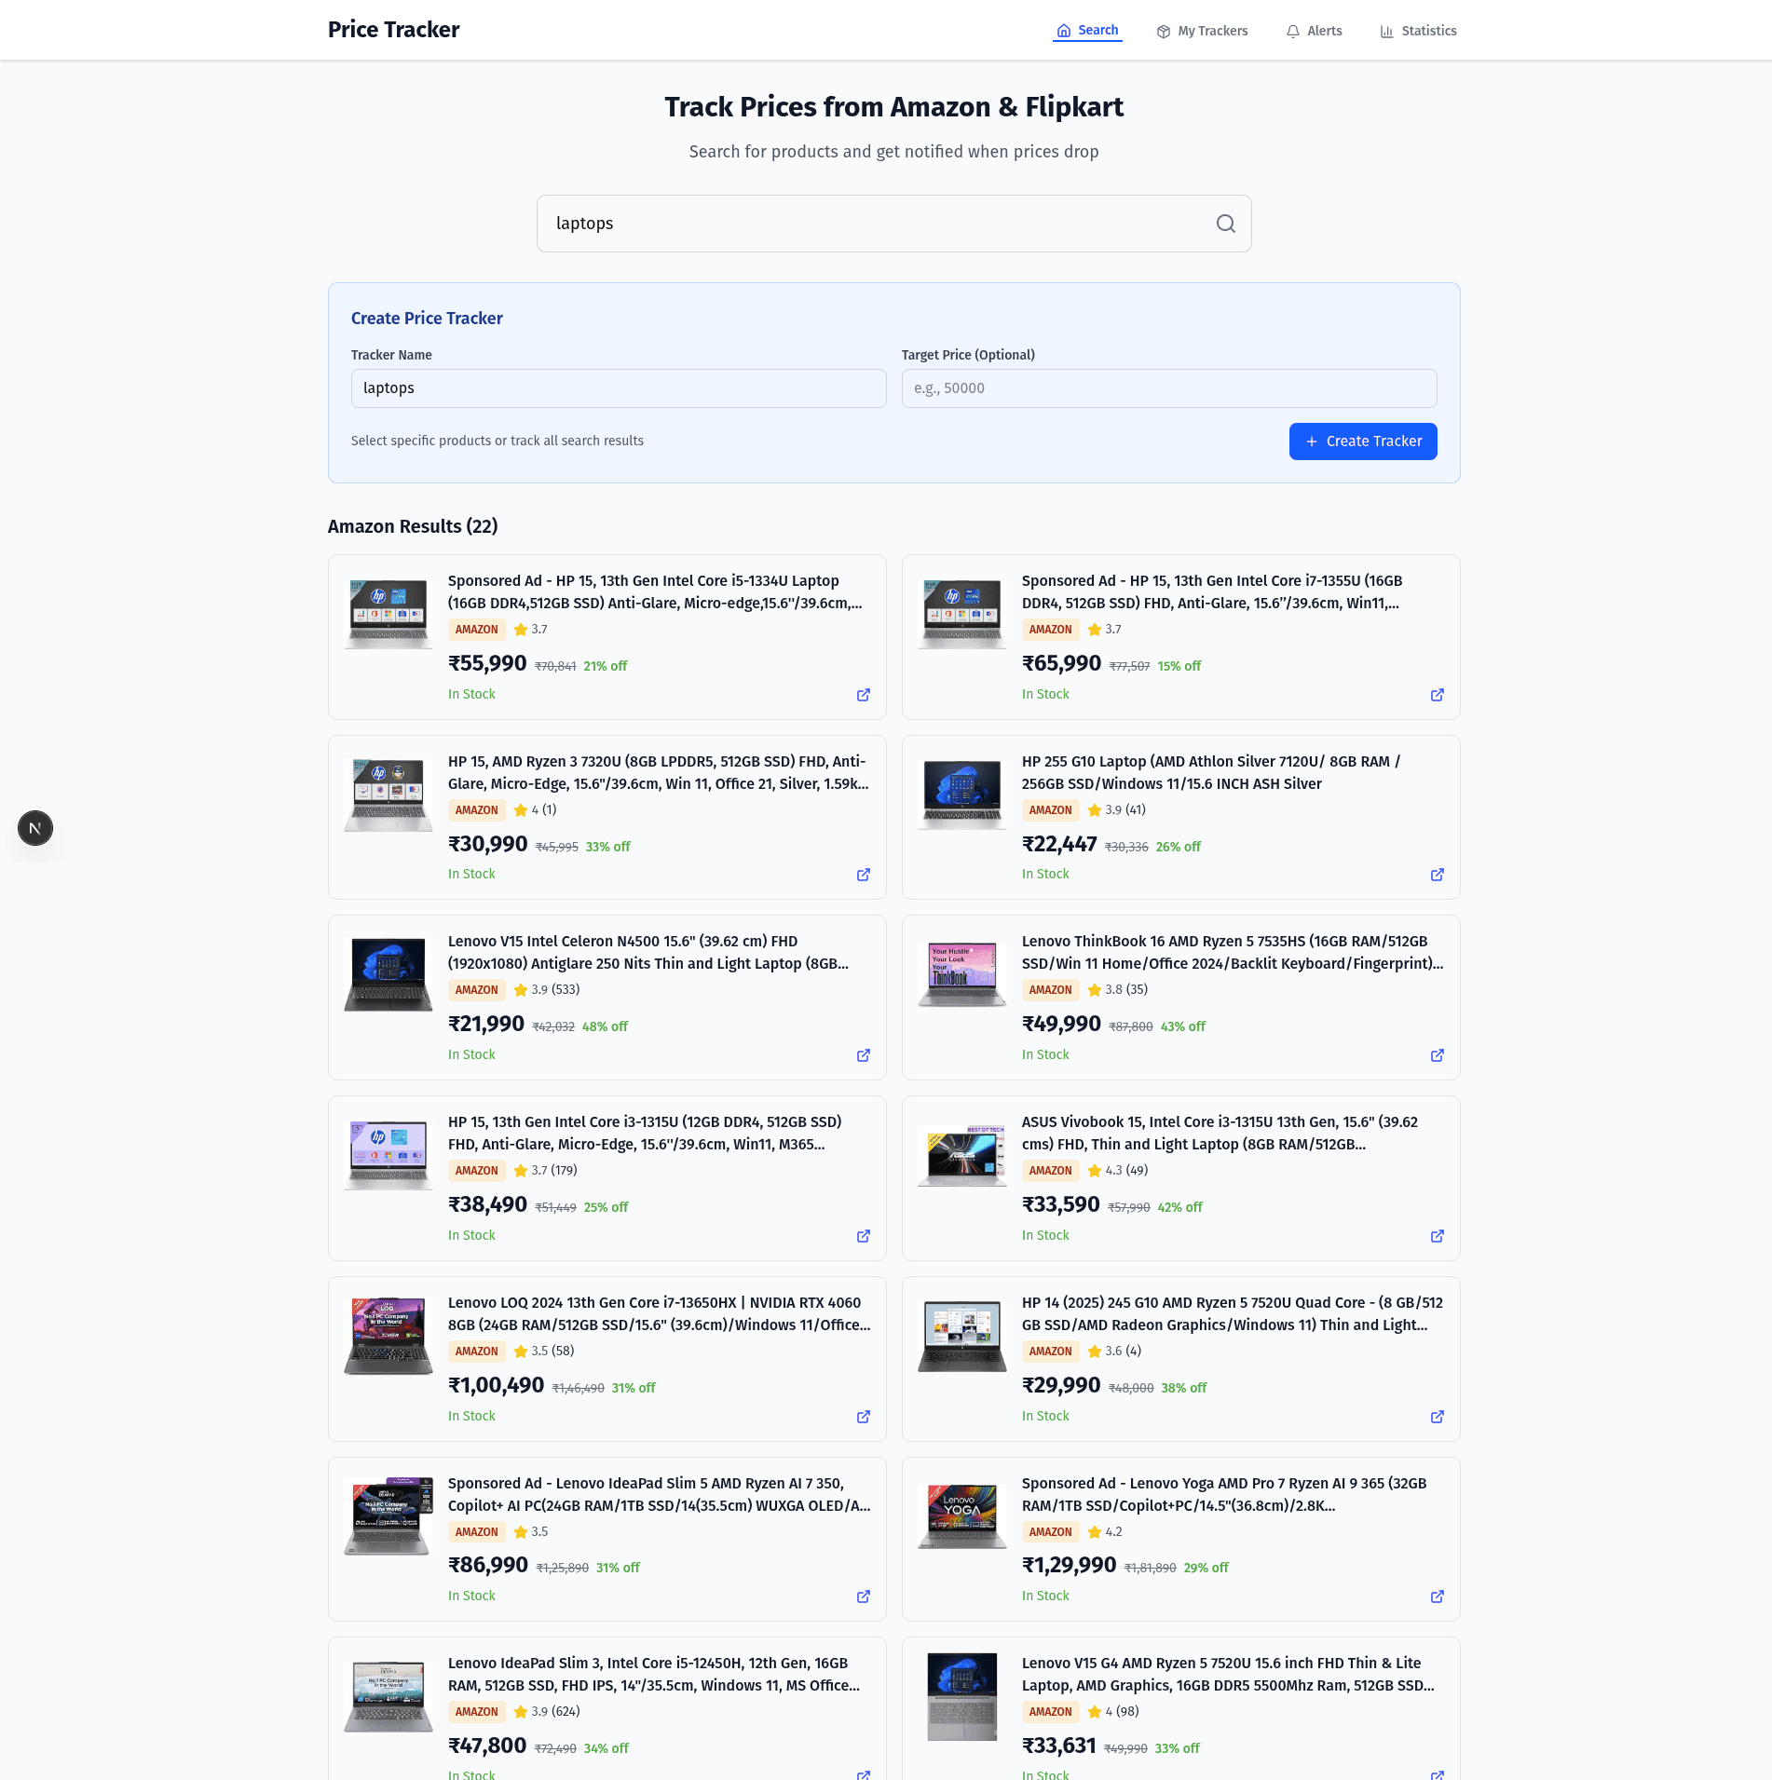
Task: Open external link for Lenovo Yoga sponsored ad
Action: (x=1437, y=1597)
